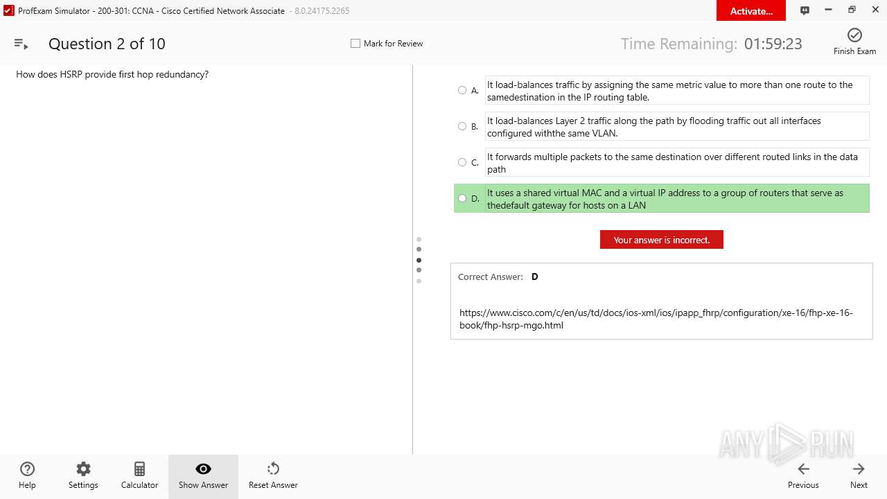The image size is (887, 499).
Task: Click answer C text about different routed links
Action: coord(677,163)
